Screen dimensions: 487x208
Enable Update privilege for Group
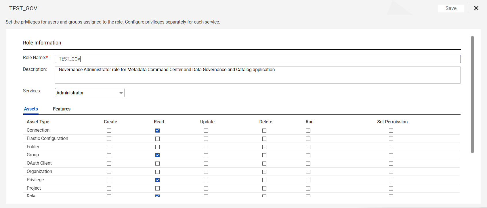[206, 155]
